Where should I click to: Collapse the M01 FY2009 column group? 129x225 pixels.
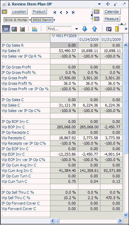[53, 36]
